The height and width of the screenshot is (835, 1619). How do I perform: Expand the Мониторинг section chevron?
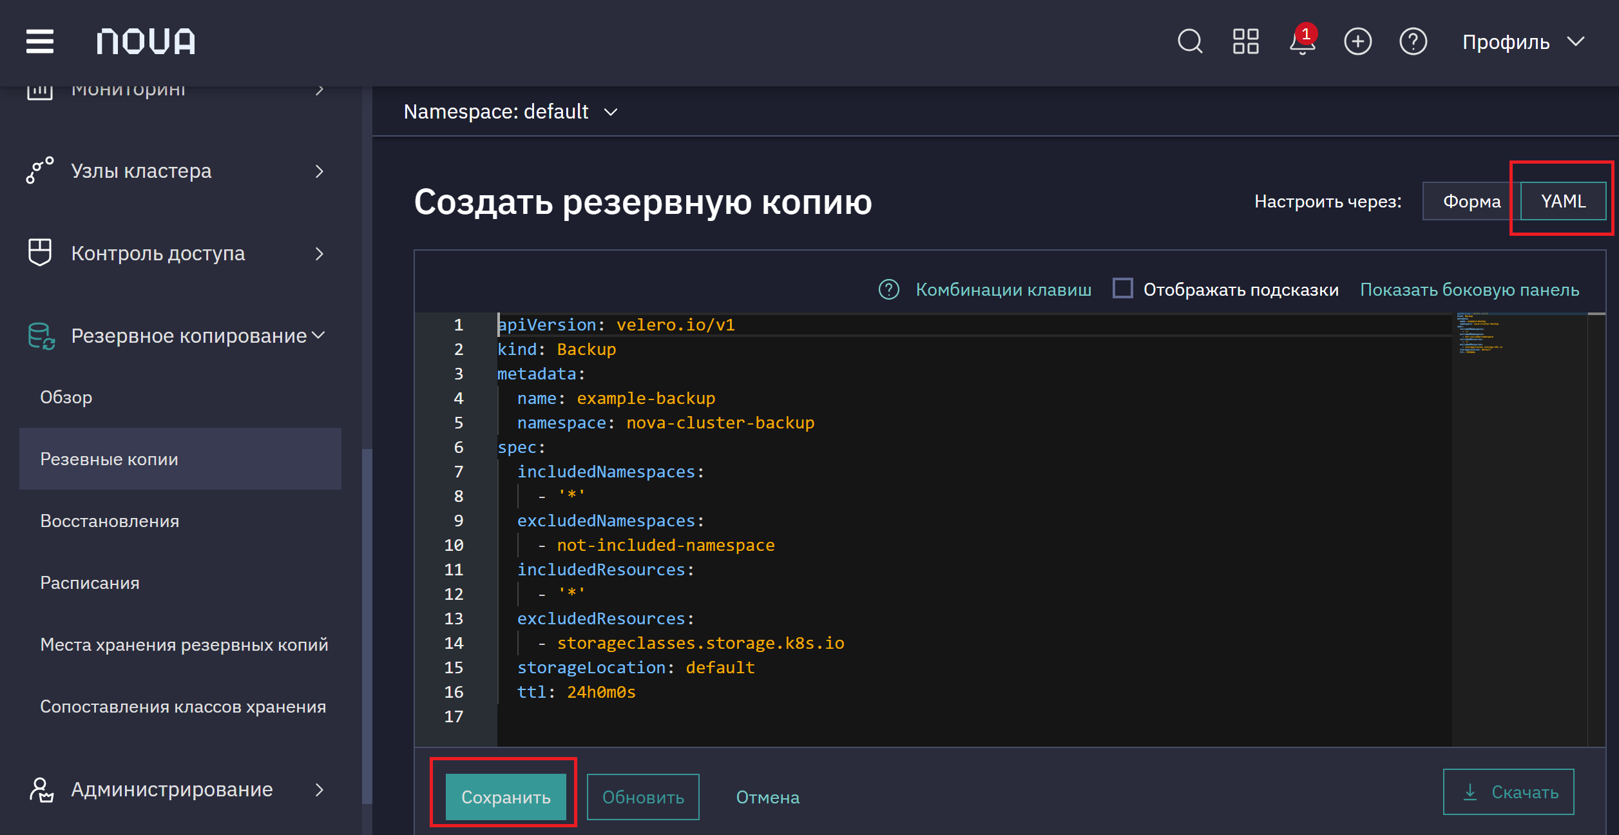click(320, 91)
